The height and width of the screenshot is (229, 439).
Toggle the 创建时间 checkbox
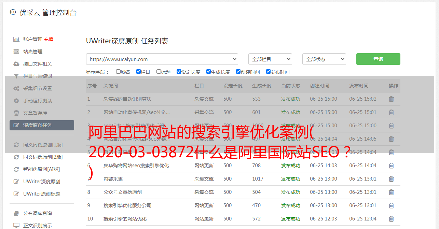tap(238, 72)
